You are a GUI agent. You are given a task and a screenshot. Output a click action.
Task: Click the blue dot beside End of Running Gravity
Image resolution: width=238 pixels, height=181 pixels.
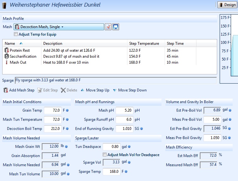point(142,129)
